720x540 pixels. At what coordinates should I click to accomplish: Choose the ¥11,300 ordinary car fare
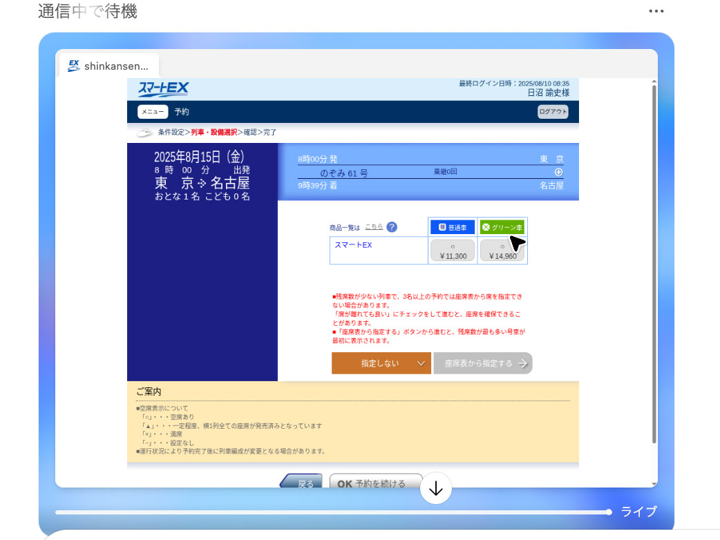coord(453,251)
